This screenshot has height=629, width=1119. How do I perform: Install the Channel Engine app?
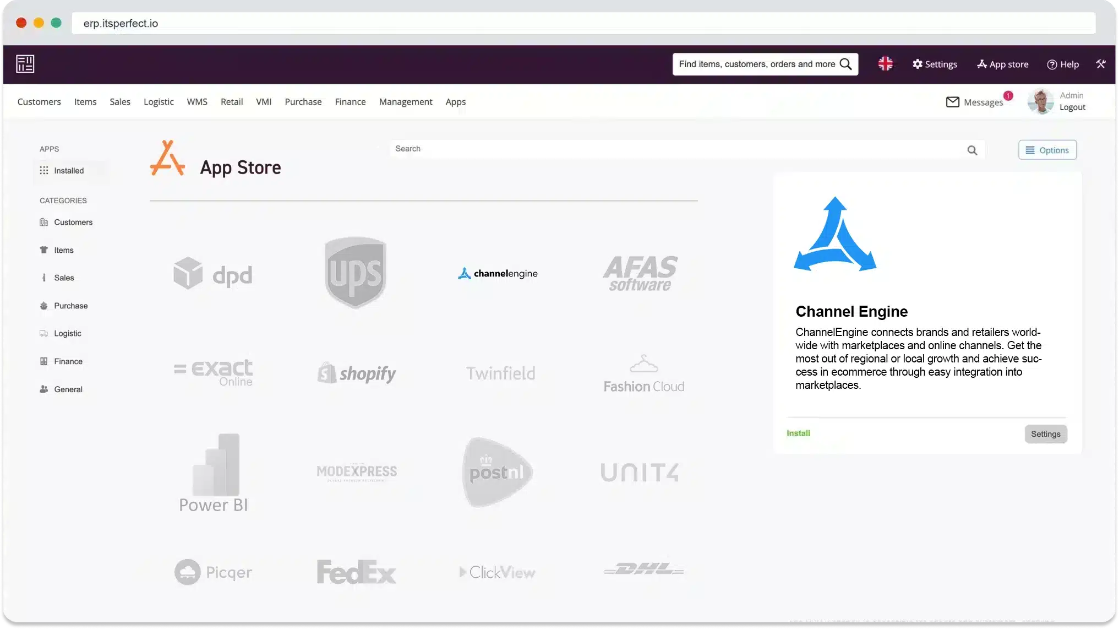click(798, 433)
